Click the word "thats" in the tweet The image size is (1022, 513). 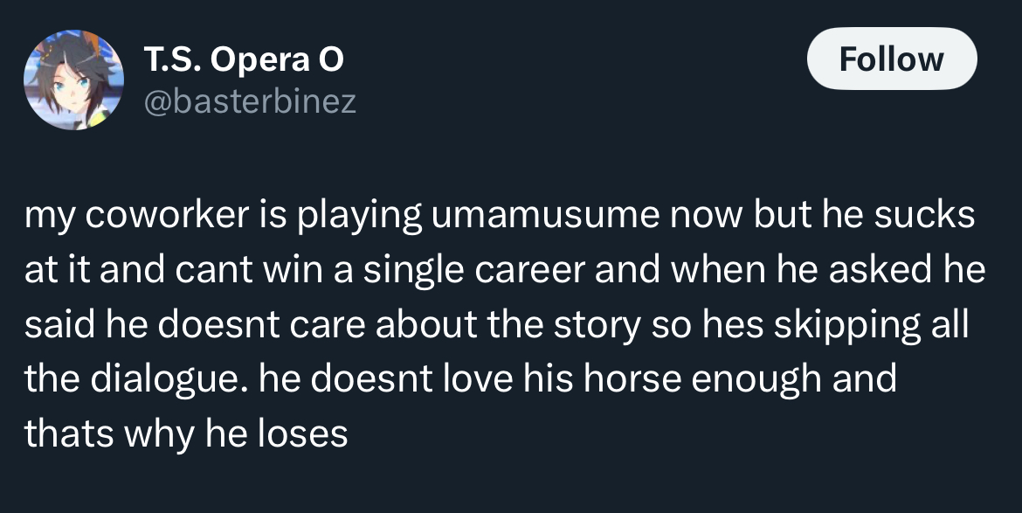pyautogui.click(x=69, y=433)
